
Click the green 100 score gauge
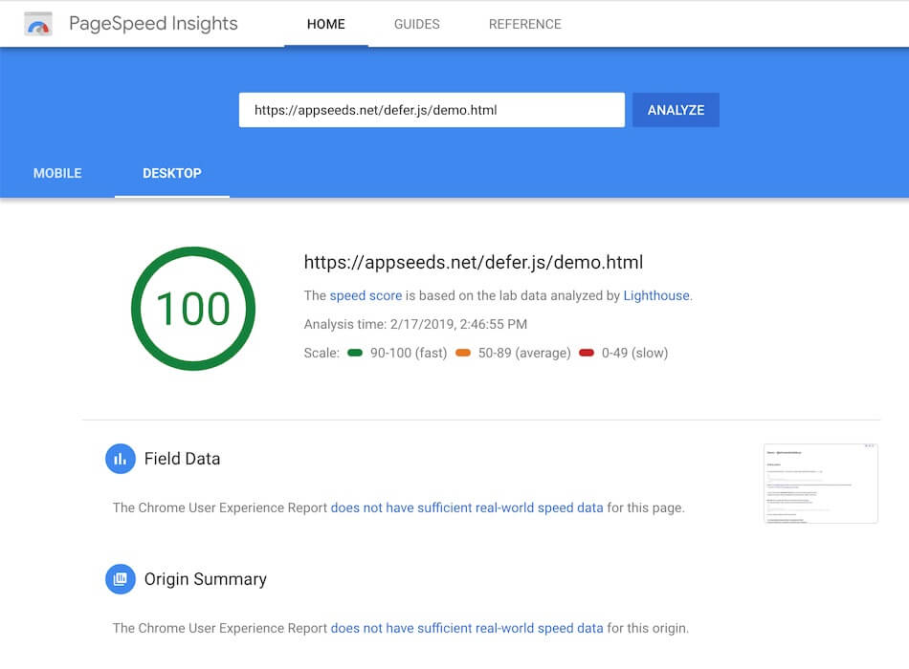click(193, 309)
